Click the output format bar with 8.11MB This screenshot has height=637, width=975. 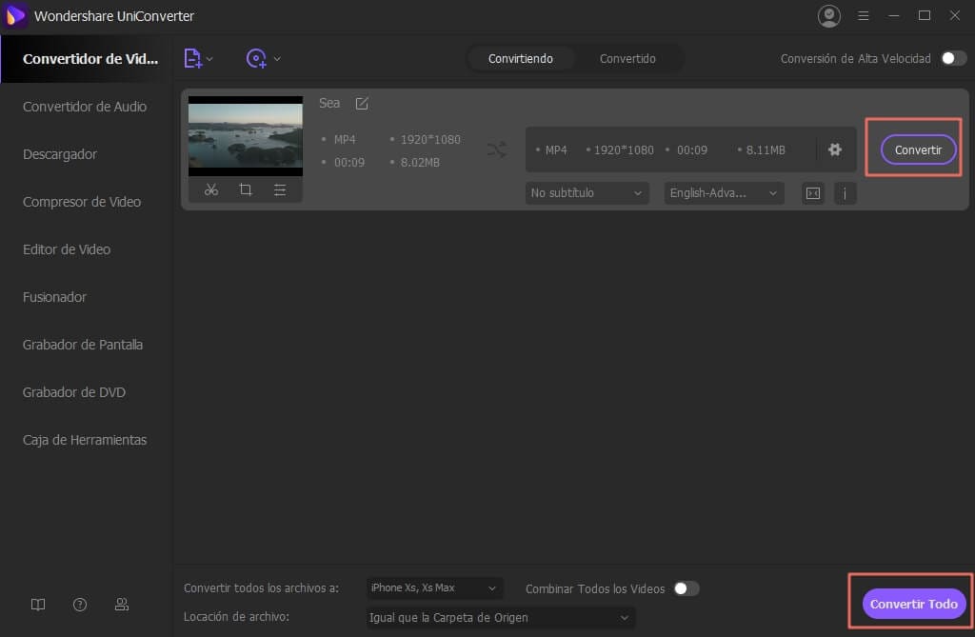pyautogui.click(x=691, y=149)
